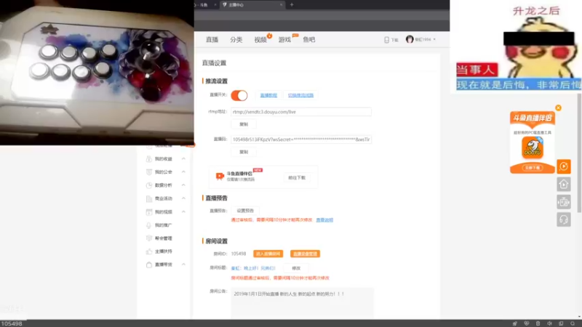The width and height of the screenshot is (582, 327).
Task: Click the bottom bar zoom magnifier icon
Action: (573, 323)
